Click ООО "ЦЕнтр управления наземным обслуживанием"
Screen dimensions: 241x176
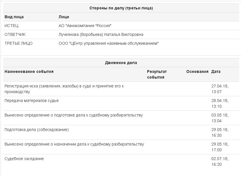pos(109,43)
